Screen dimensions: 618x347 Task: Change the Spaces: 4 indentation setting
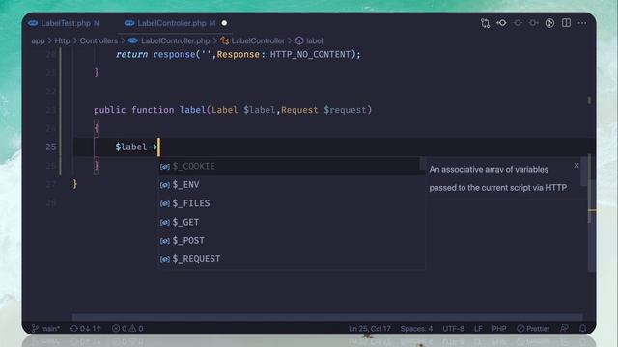(x=416, y=328)
